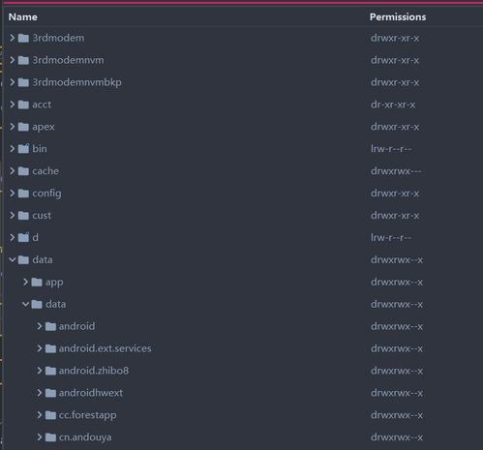Expand the android.ext.services folder
The width and height of the screenshot is (483, 450).
point(39,348)
